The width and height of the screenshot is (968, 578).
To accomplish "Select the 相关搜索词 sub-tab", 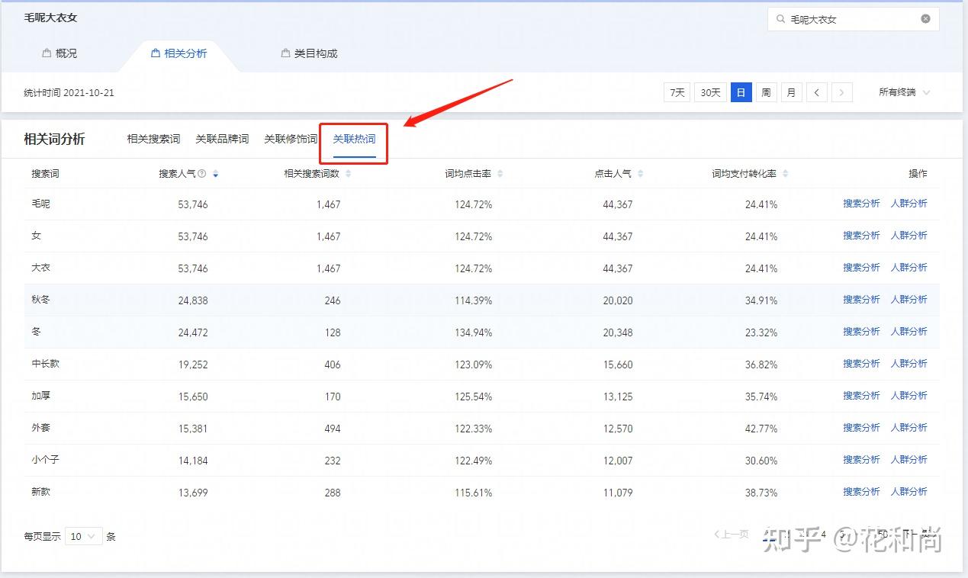I will coord(153,139).
